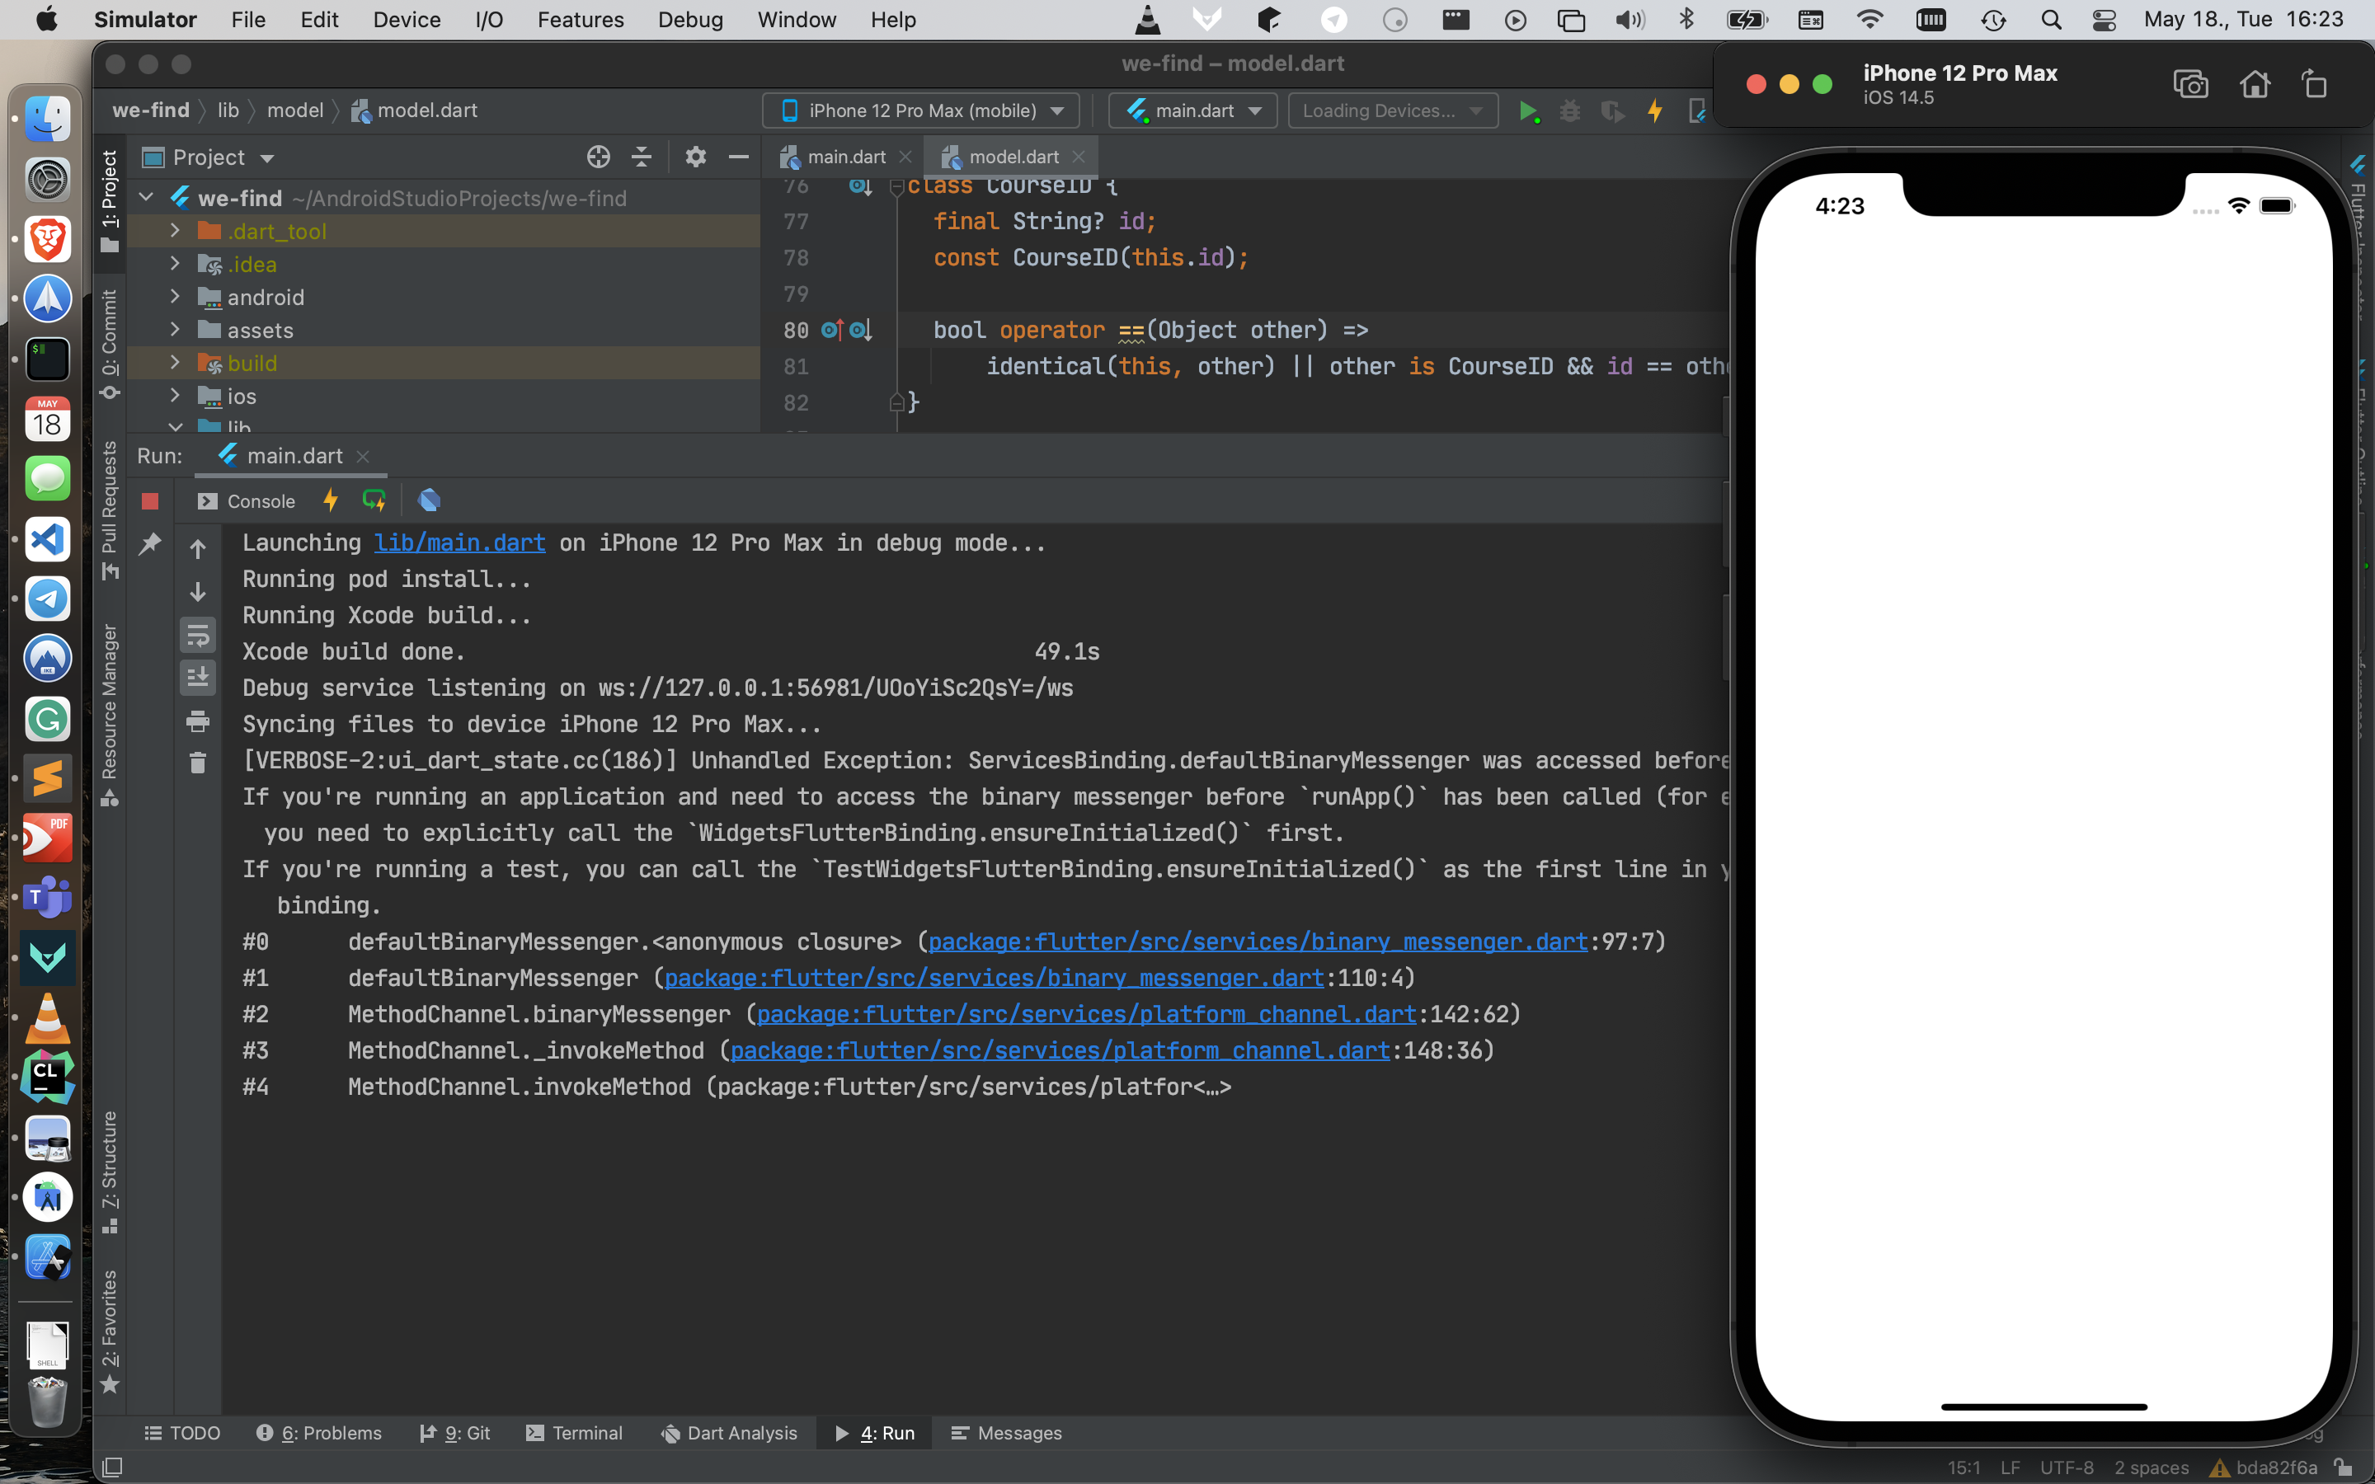
Task: Expand the android folder in project tree
Action: click(x=175, y=297)
